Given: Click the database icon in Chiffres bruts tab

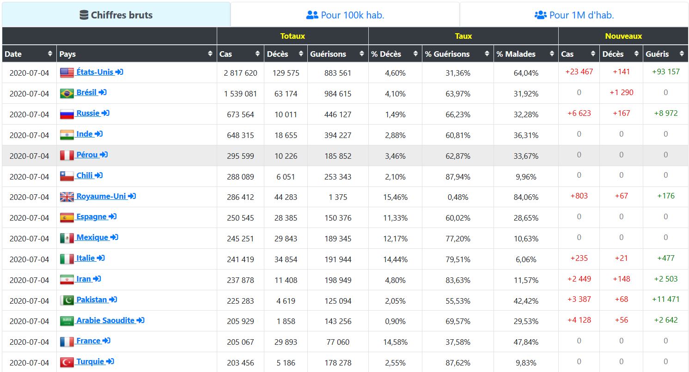Looking at the screenshot, I should click(x=84, y=15).
